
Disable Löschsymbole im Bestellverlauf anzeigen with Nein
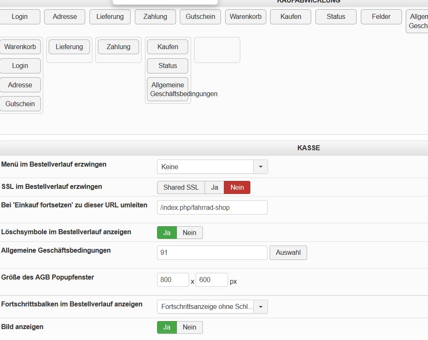point(189,233)
